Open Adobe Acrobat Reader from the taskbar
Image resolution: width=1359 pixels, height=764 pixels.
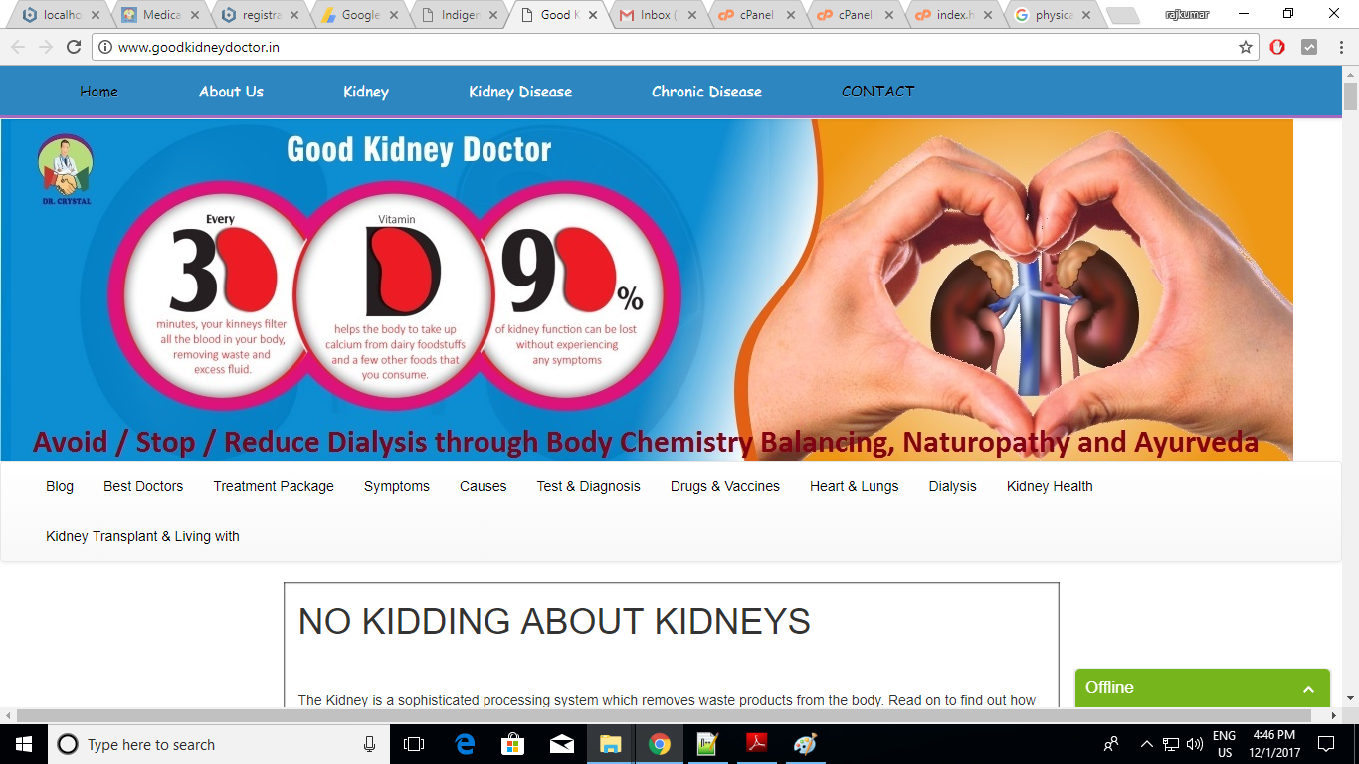pyautogui.click(x=756, y=744)
